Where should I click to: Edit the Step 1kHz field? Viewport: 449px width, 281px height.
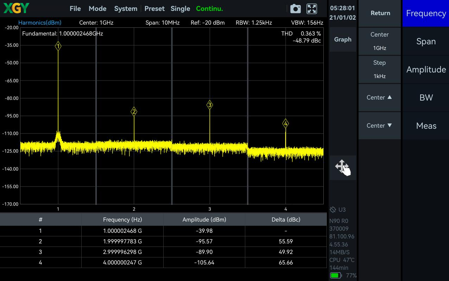tap(379, 69)
